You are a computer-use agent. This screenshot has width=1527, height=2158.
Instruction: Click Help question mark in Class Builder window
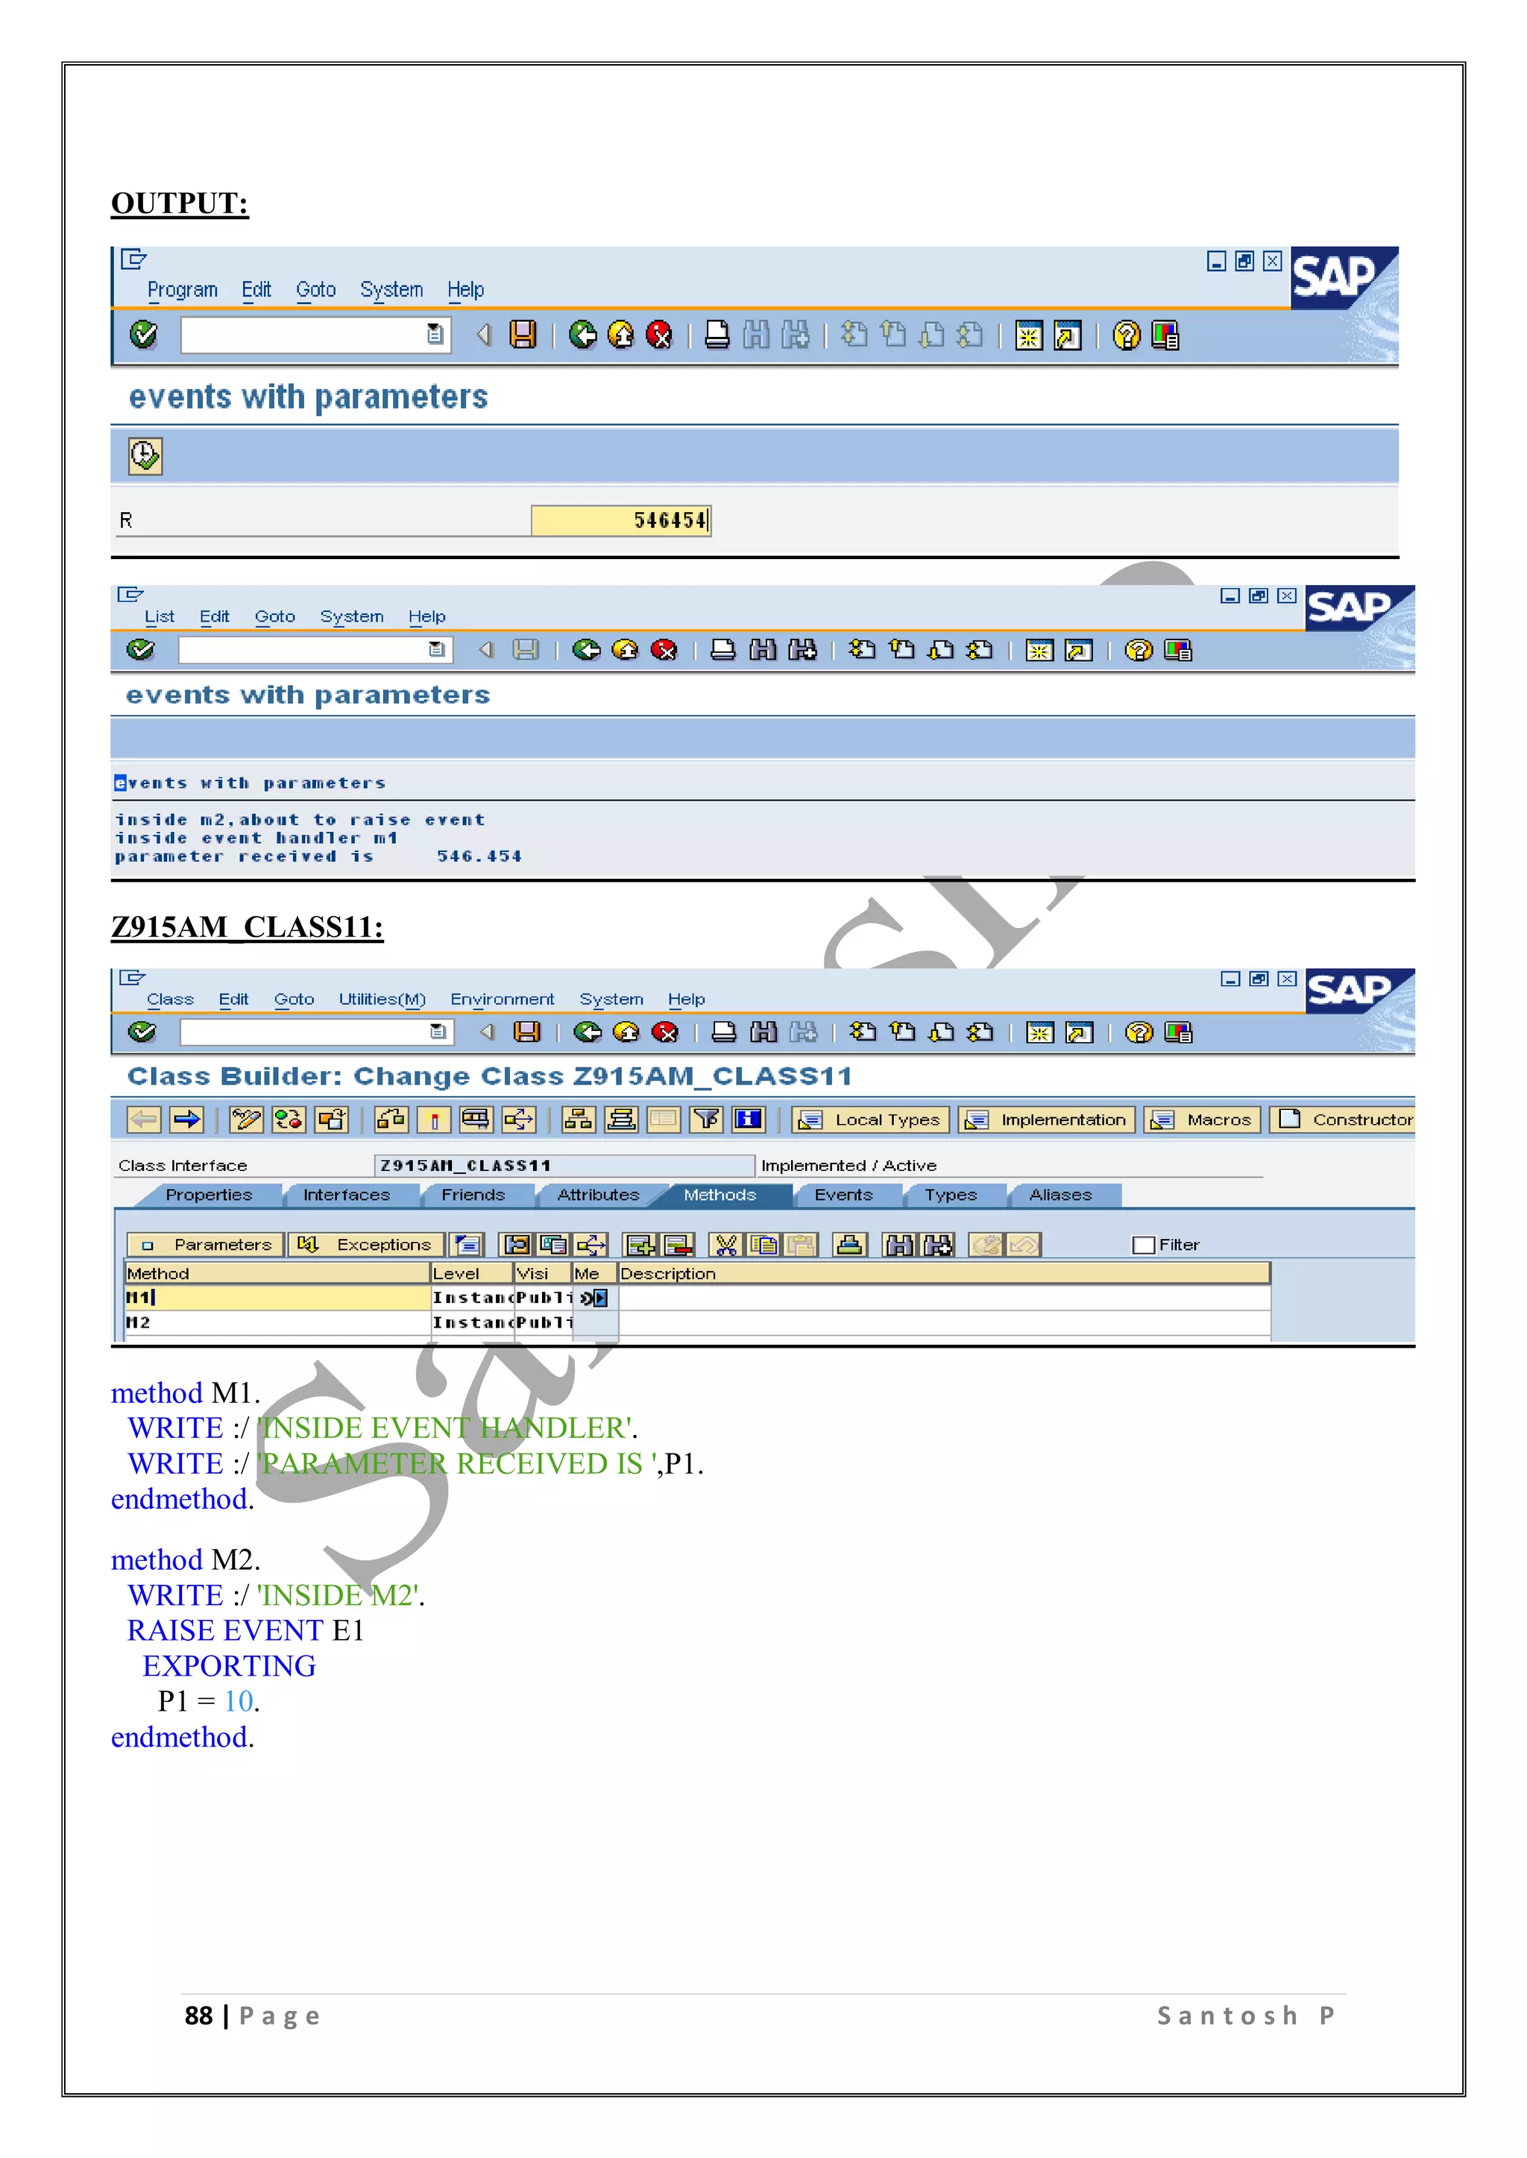click(1139, 1032)
